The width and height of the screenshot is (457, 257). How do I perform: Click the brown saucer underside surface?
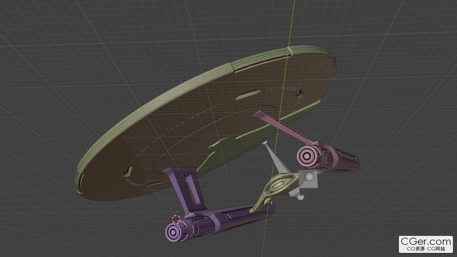[183, 134]
